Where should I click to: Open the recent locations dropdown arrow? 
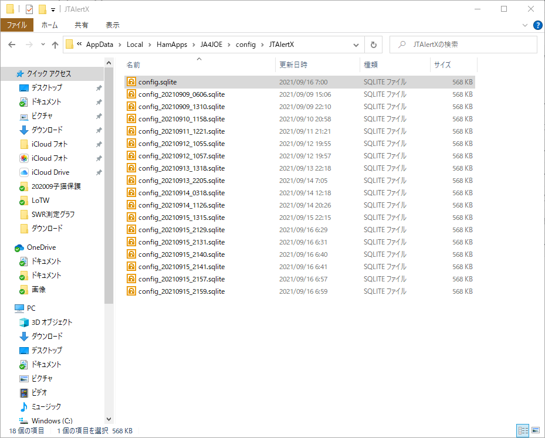point(43,45)
